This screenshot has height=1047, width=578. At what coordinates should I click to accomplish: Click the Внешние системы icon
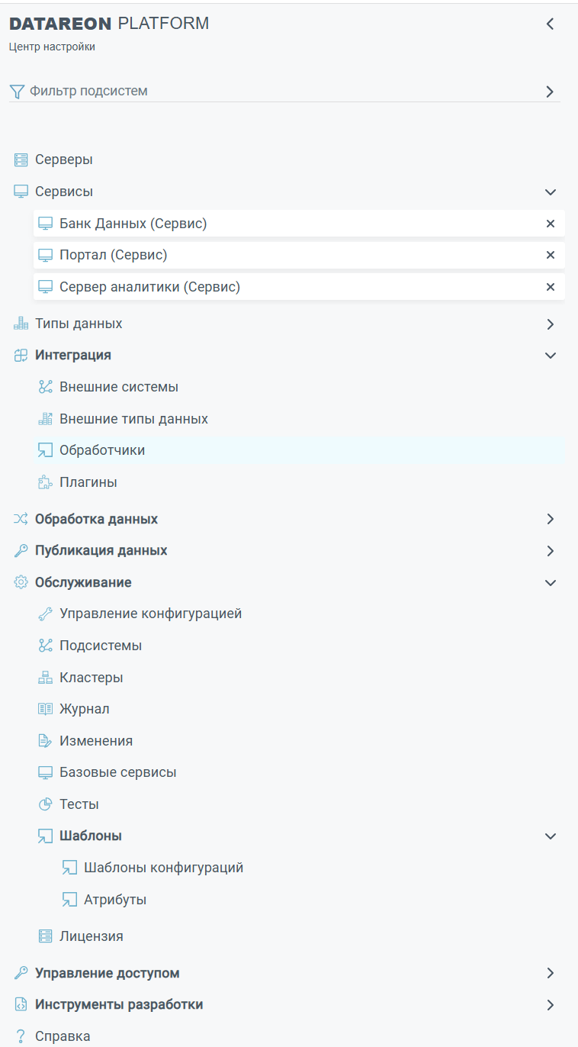46,387
